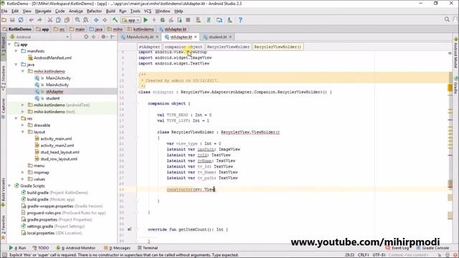This screenshot has width=459, height=258.
Task: Click the Open folder toolbar icon
Action: [4, 20]
